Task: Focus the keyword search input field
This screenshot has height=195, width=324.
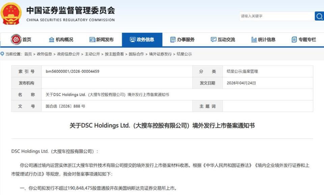Action: pyautogui.click(x=277, y=16)
